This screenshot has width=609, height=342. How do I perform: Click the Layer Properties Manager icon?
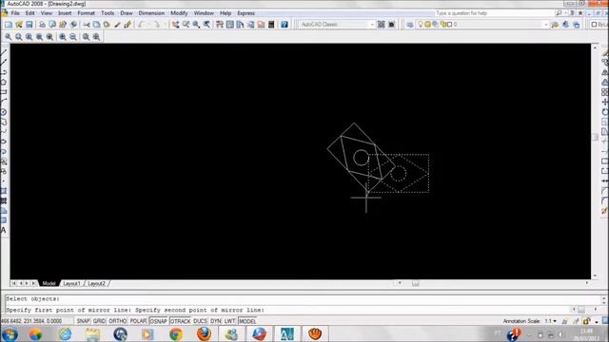[410, 25]
